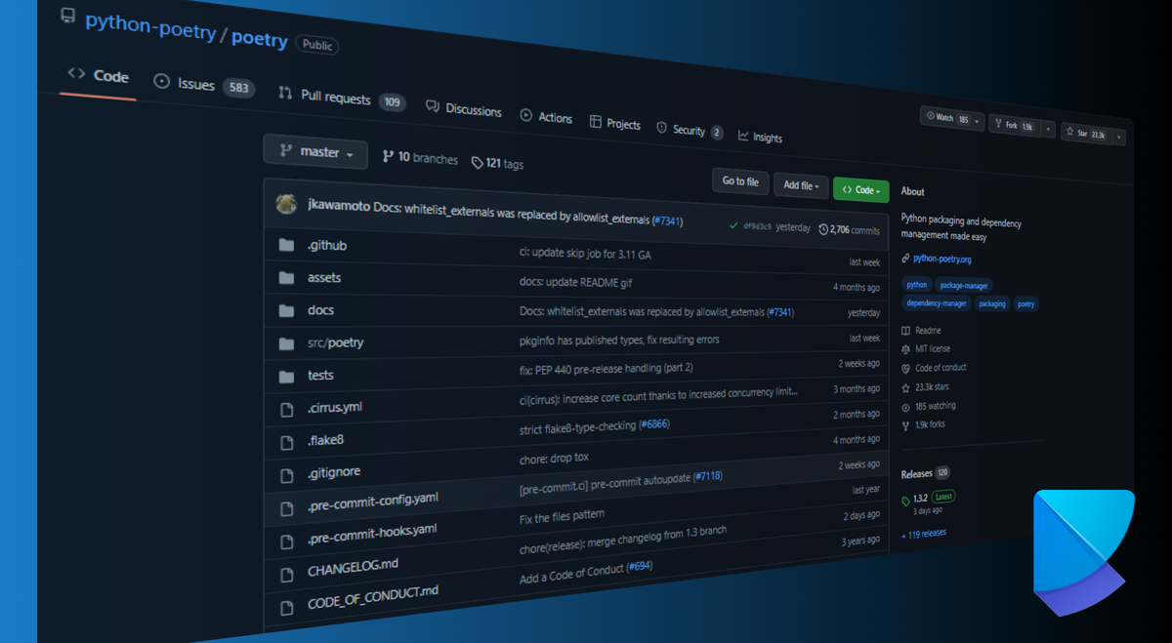Open the Pull requests tab
Viewport: 1172px width, 643px height.
[x=341, y=98]
